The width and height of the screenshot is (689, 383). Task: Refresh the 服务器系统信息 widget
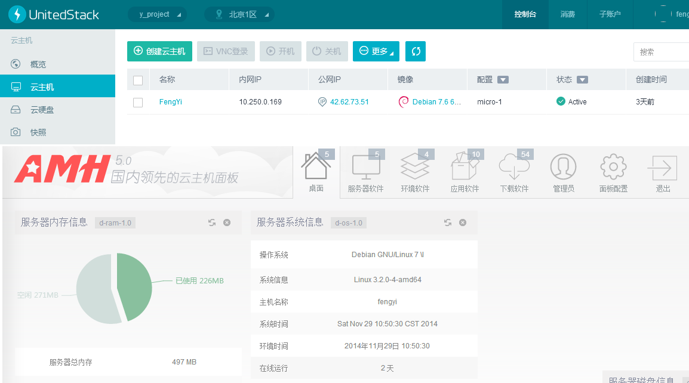(448, 223)
